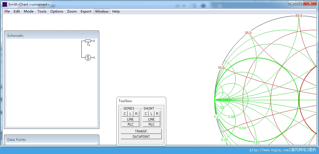Open the Zoom menu
Image resolution: width=319 pixels, height=154 pixels.
pos(72,11)
